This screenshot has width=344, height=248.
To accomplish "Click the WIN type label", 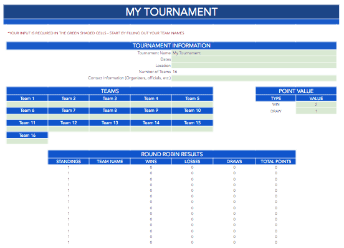I will [x=276, y=104].
